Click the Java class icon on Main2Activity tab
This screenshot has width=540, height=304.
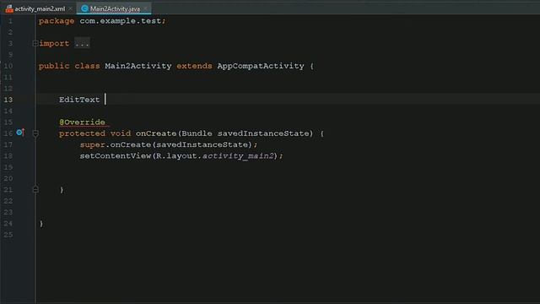pos(84,8)
